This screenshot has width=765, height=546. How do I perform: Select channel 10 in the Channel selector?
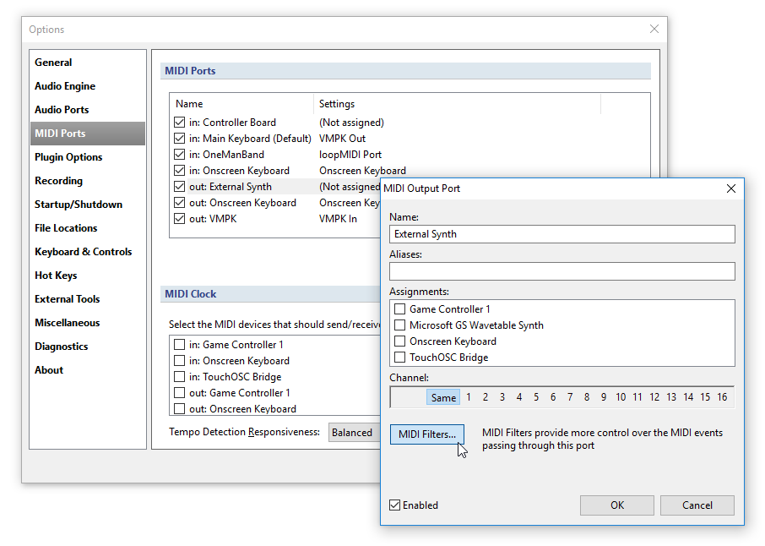(621, 397)
